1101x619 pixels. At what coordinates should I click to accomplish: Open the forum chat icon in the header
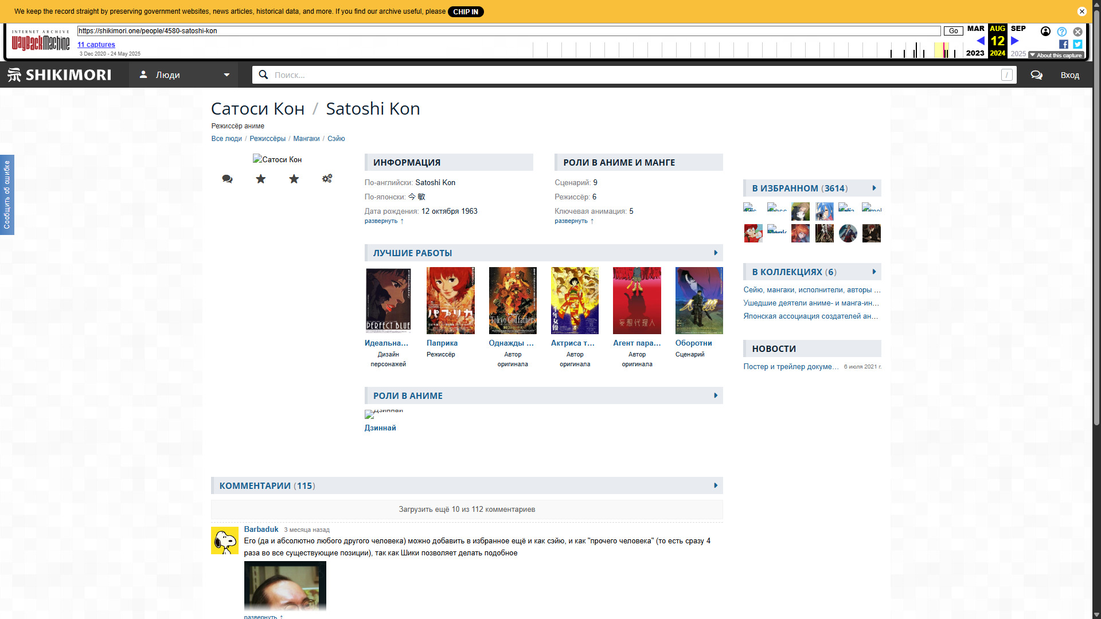(x=1036, y=75)
